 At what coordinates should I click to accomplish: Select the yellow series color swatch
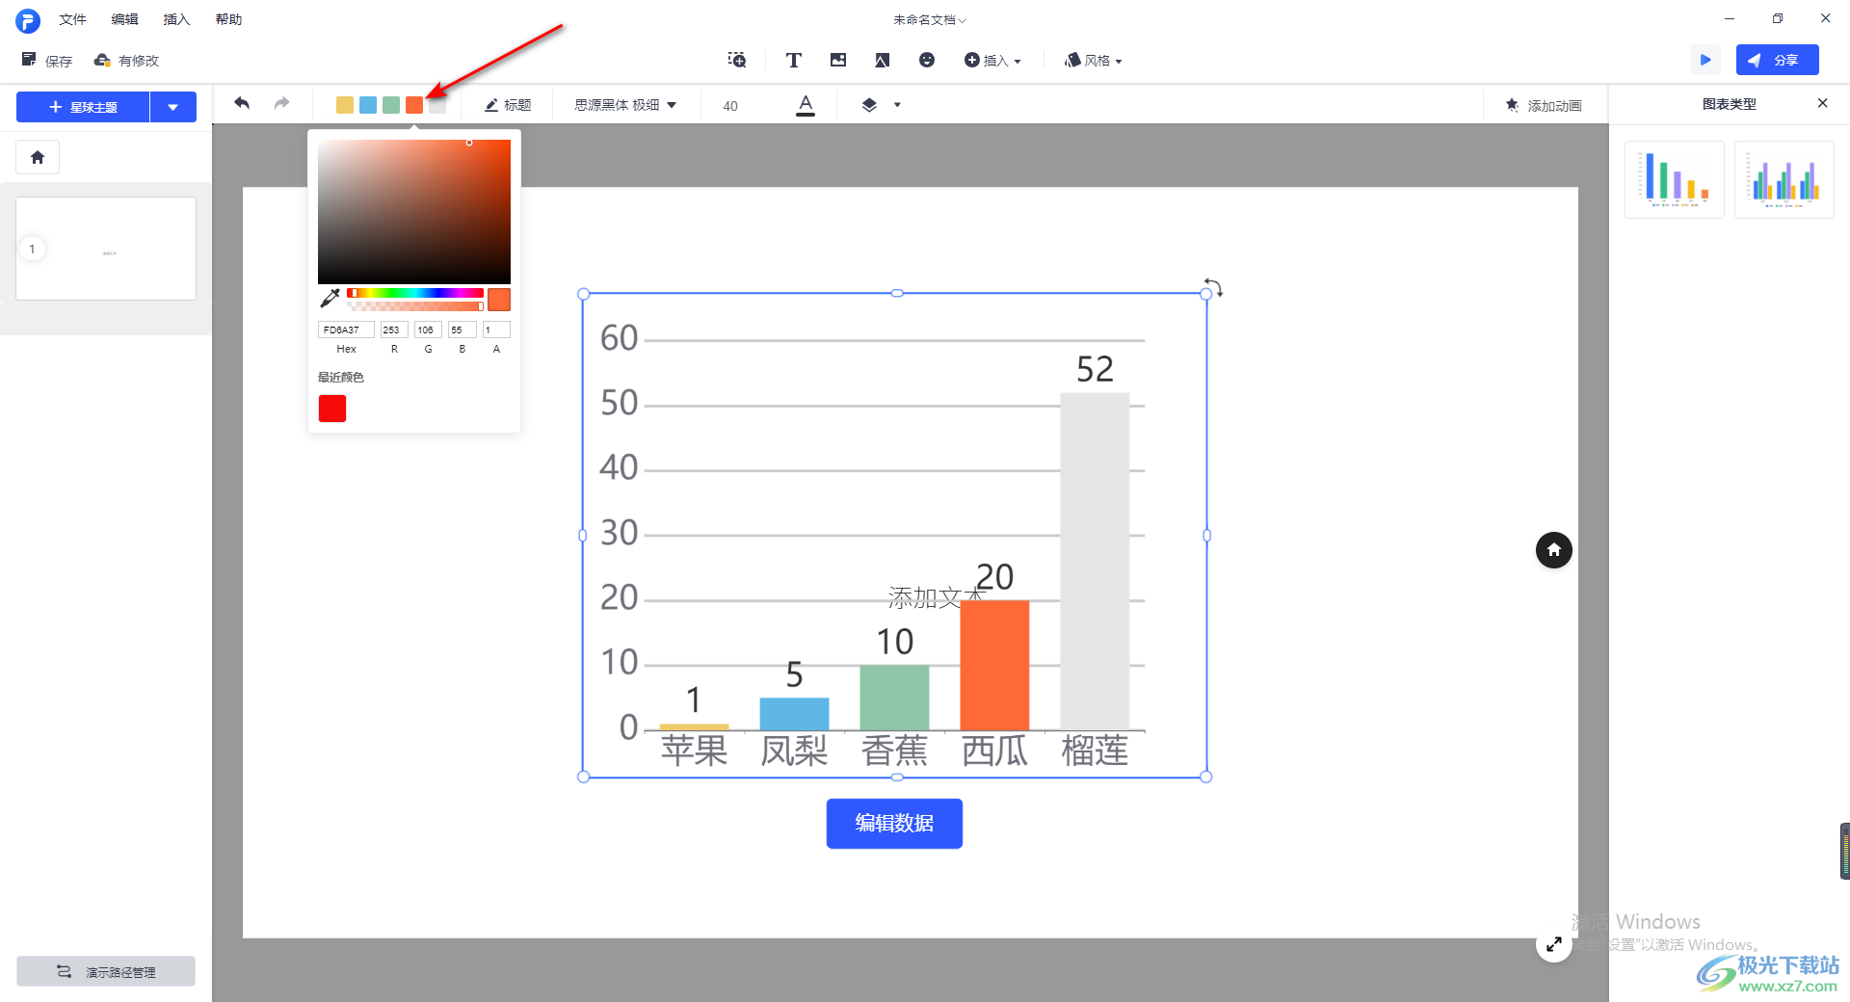pos(345,105)
